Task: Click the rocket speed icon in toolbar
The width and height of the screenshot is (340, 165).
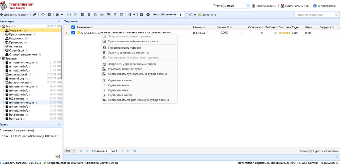Action: click(x=35, y=15)
